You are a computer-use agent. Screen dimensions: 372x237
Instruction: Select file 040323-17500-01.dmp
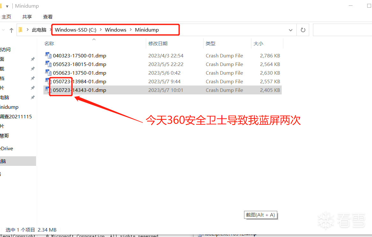[x=79, y=56]
